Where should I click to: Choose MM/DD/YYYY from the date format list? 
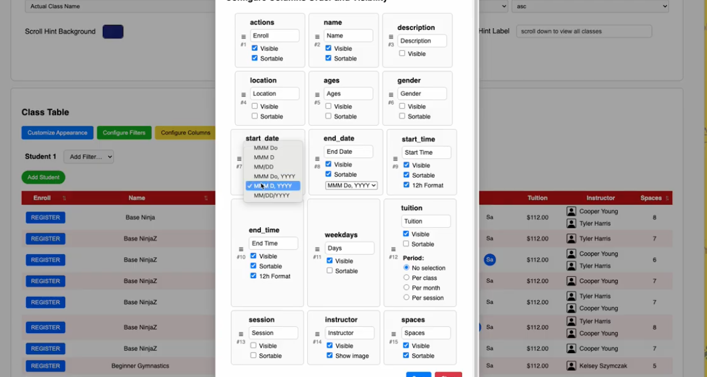pyautogui.click(x=272, y=196)
